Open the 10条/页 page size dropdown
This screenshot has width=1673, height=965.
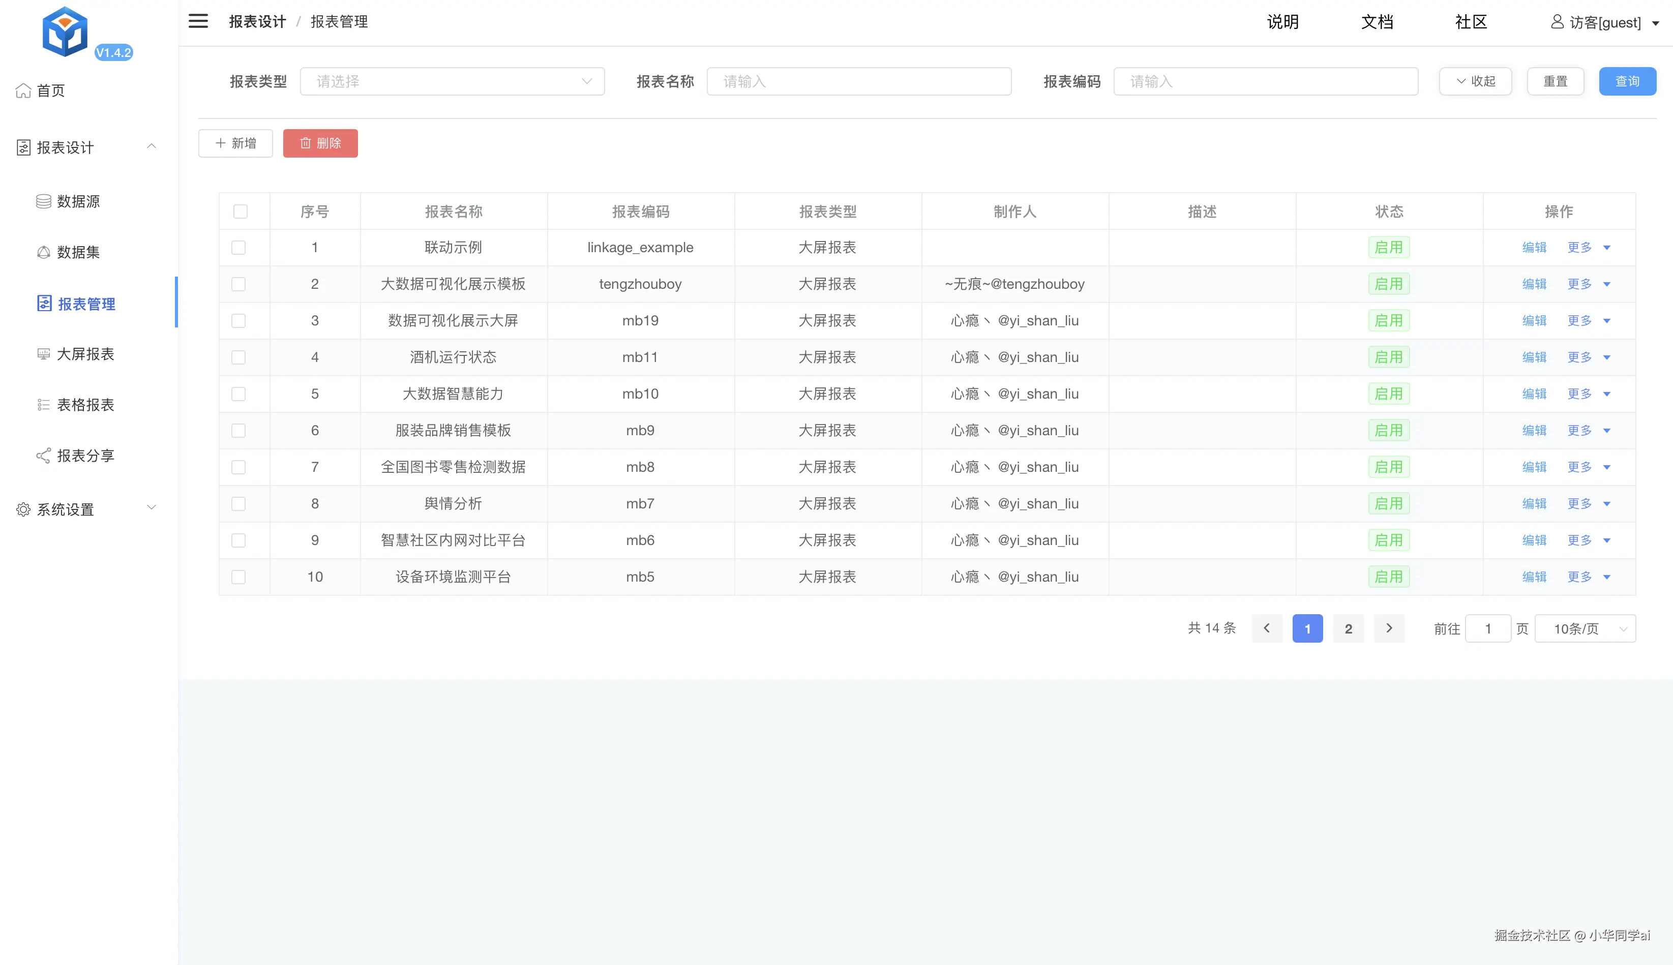(1585, 628)
